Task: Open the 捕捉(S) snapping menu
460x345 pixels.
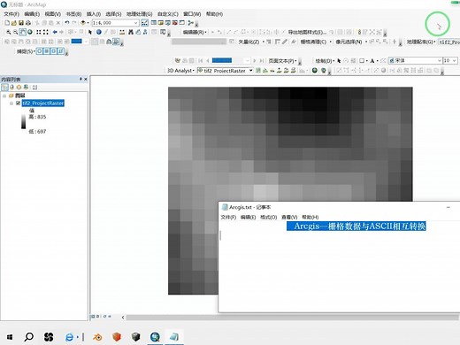Action: tap(26, 51)
